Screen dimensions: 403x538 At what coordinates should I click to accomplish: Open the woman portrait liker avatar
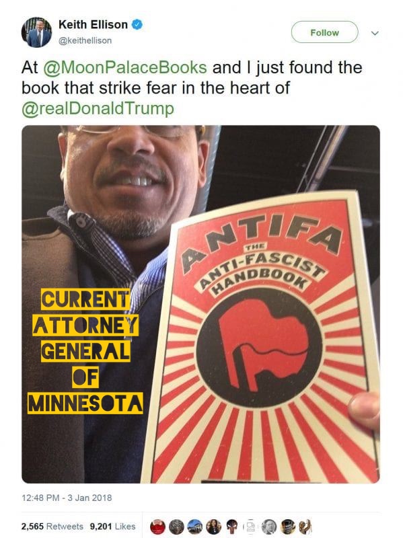213,527
